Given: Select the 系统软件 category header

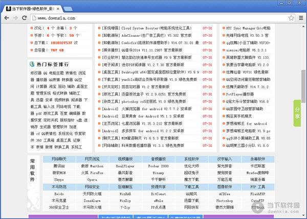Looking at the screenshot, I should pyautogui.click(x=191, y=159).
